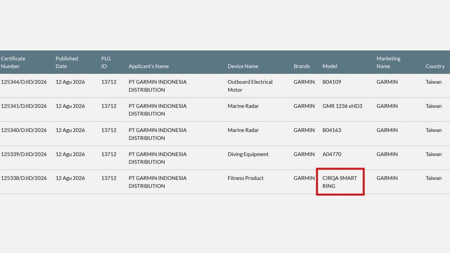Select certificate number 125340/DJID/2026

coord(24,130)
